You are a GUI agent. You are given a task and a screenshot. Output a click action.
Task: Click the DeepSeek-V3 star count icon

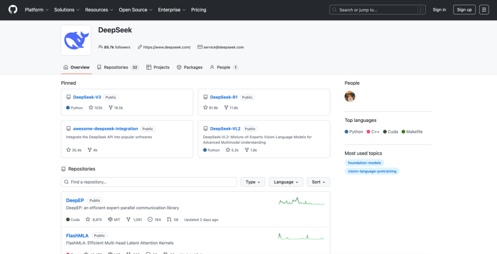coord(91,108)
